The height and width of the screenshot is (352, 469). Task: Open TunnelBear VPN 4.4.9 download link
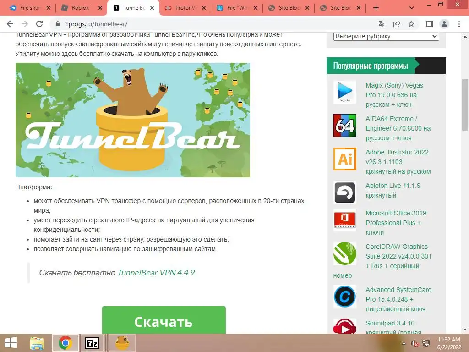(x=156, y=273)
